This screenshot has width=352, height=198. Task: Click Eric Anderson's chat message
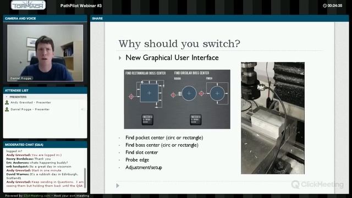point(37,163)
